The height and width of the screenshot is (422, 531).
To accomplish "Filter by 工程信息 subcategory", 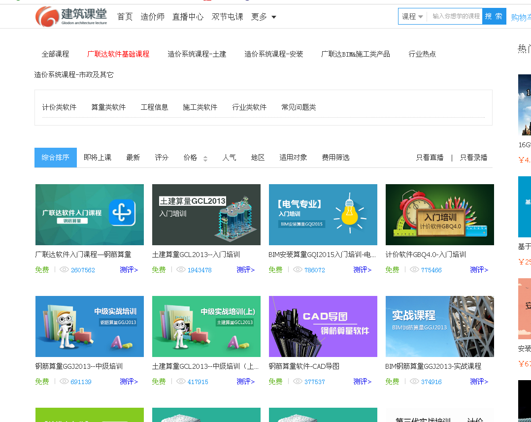I will pyautogui.click(x=155, y=107).
